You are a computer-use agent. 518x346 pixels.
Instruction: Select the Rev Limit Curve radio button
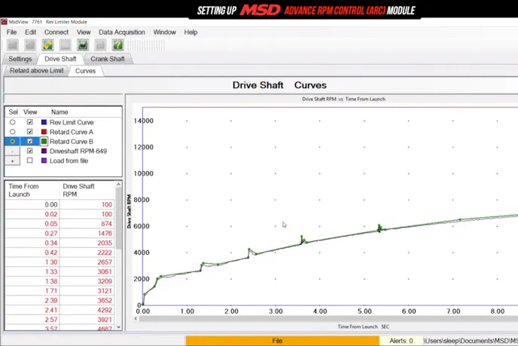pyautogui.click(x=12, y=122)
